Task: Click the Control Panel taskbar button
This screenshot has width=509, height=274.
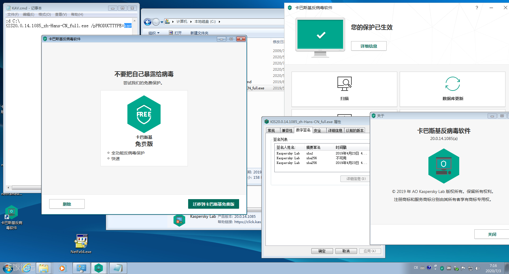Action: point(81,268)
